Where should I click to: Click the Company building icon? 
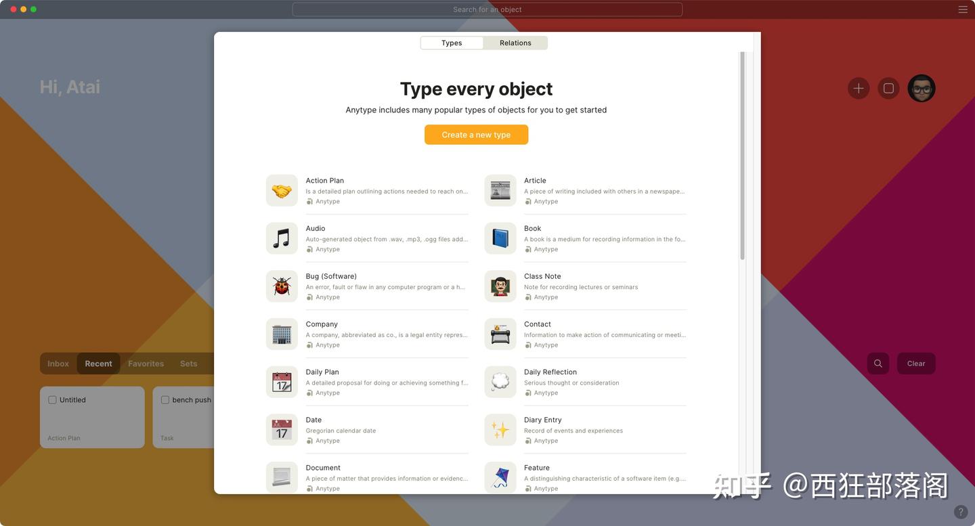(x=282, y=334)
